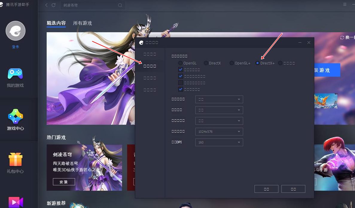Open the 1024x576 resolution dropdown

click(219, 131)
